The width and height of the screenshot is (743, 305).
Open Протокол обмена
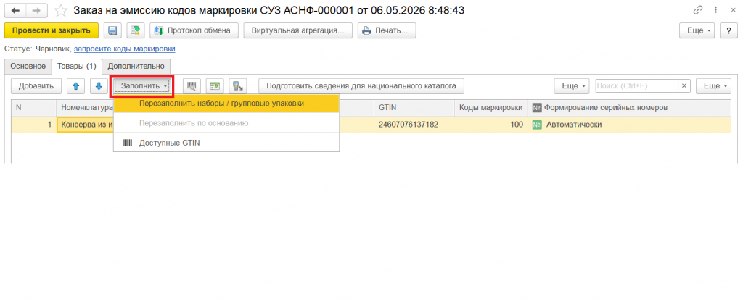tap(194, 30)
